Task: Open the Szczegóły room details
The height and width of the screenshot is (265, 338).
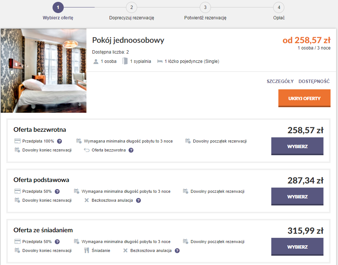Action: pyautogui.click(x=280, y=82)
